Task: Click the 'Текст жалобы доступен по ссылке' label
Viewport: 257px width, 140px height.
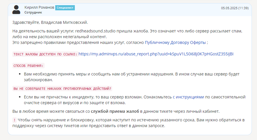Action: point(45,54)
